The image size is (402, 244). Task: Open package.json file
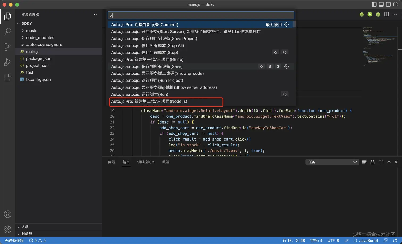tap(58, 58)
